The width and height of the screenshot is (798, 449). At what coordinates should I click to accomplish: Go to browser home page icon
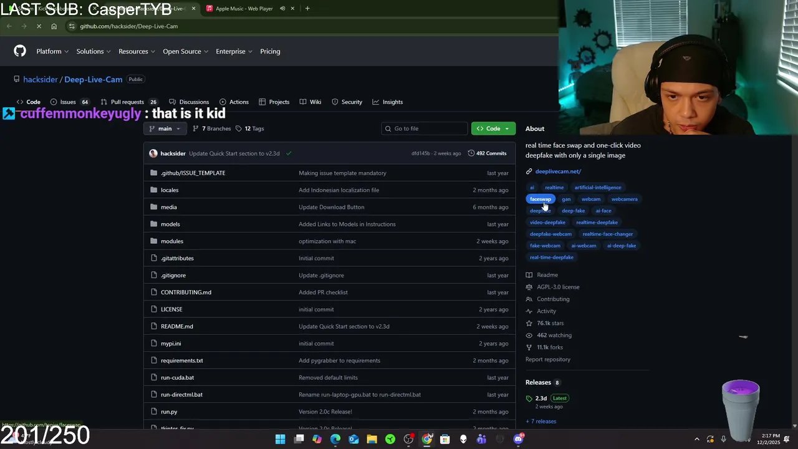click(x=54, y=26)
